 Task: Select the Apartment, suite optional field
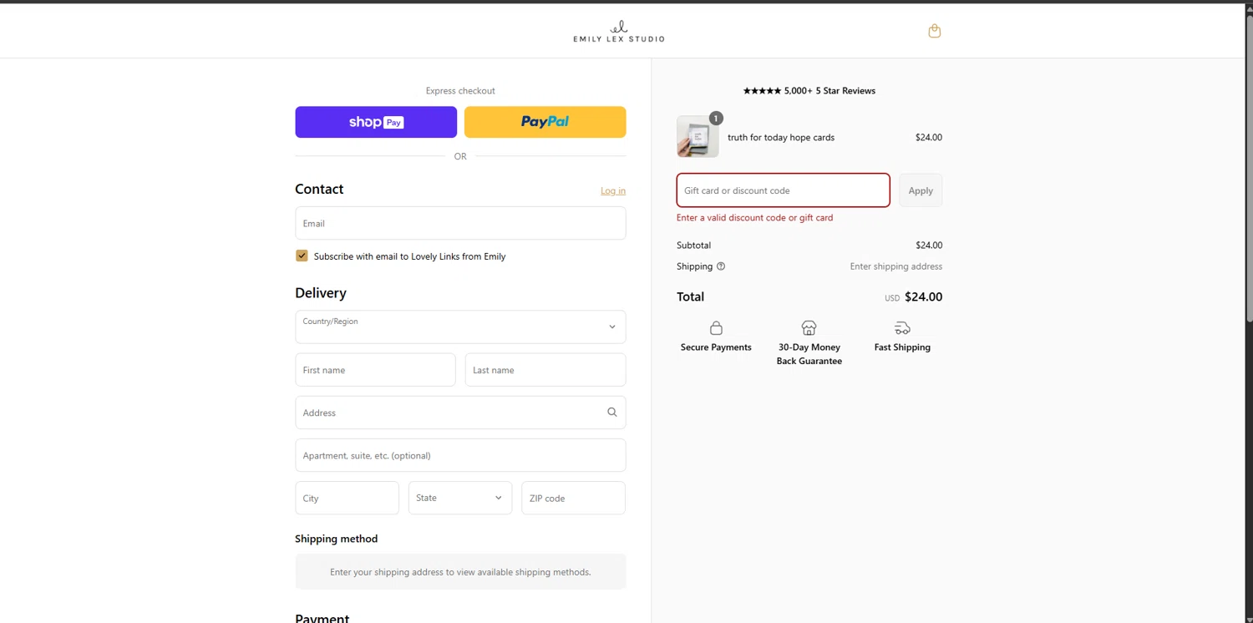460,455
